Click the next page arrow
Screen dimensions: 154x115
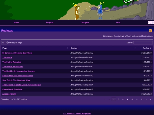pos(146,99)
